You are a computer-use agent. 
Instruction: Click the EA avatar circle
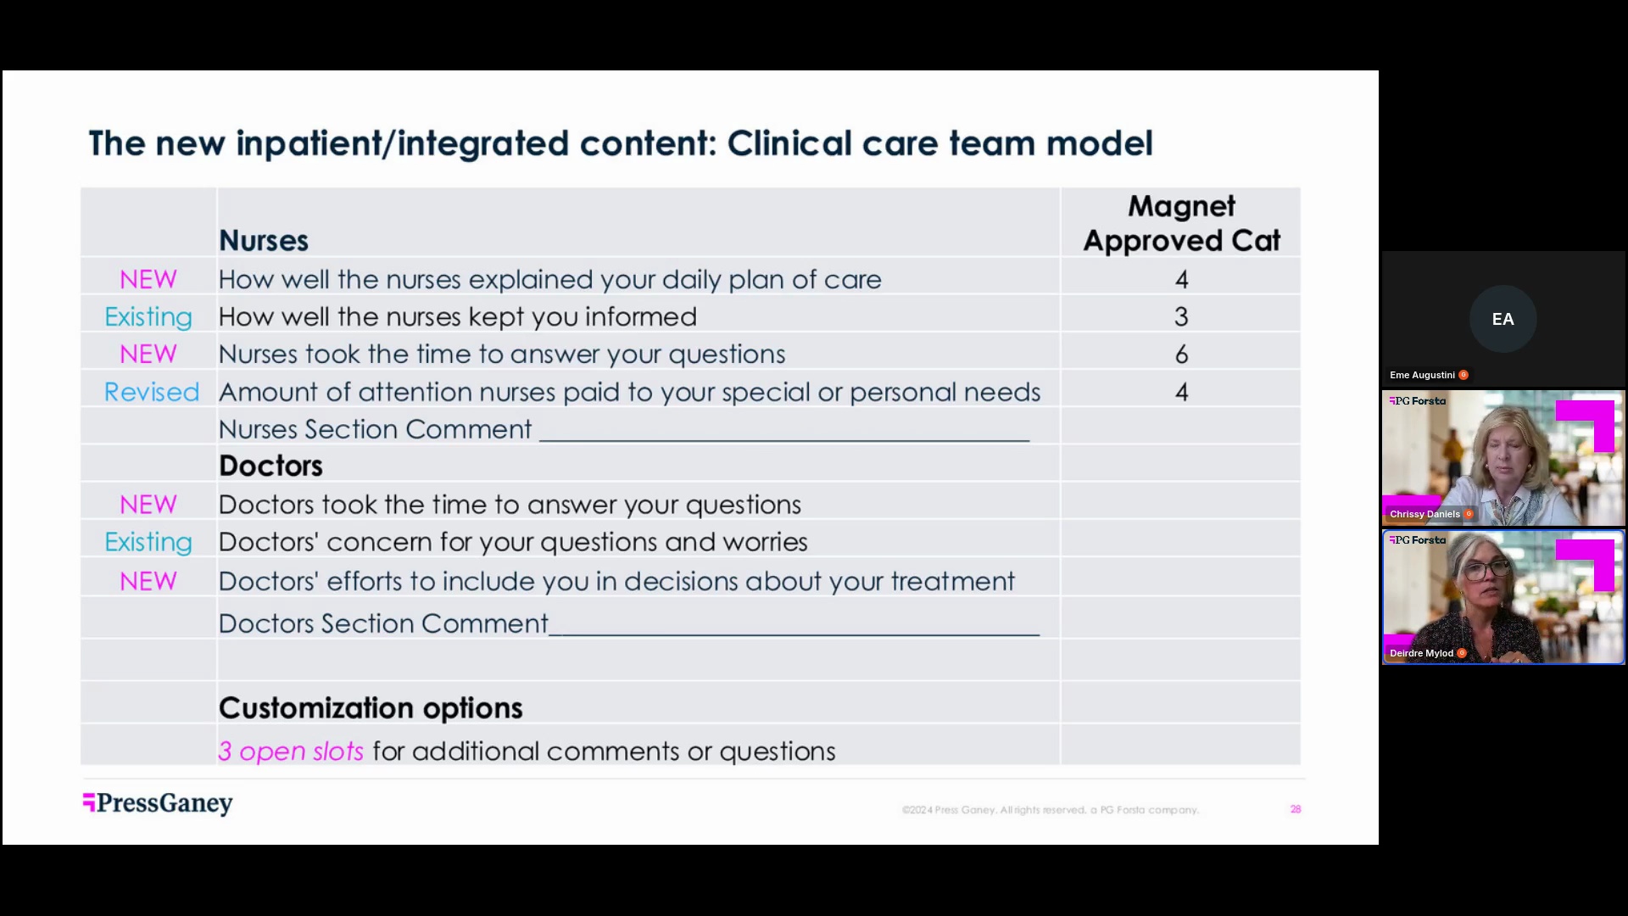coord(1503,319)
